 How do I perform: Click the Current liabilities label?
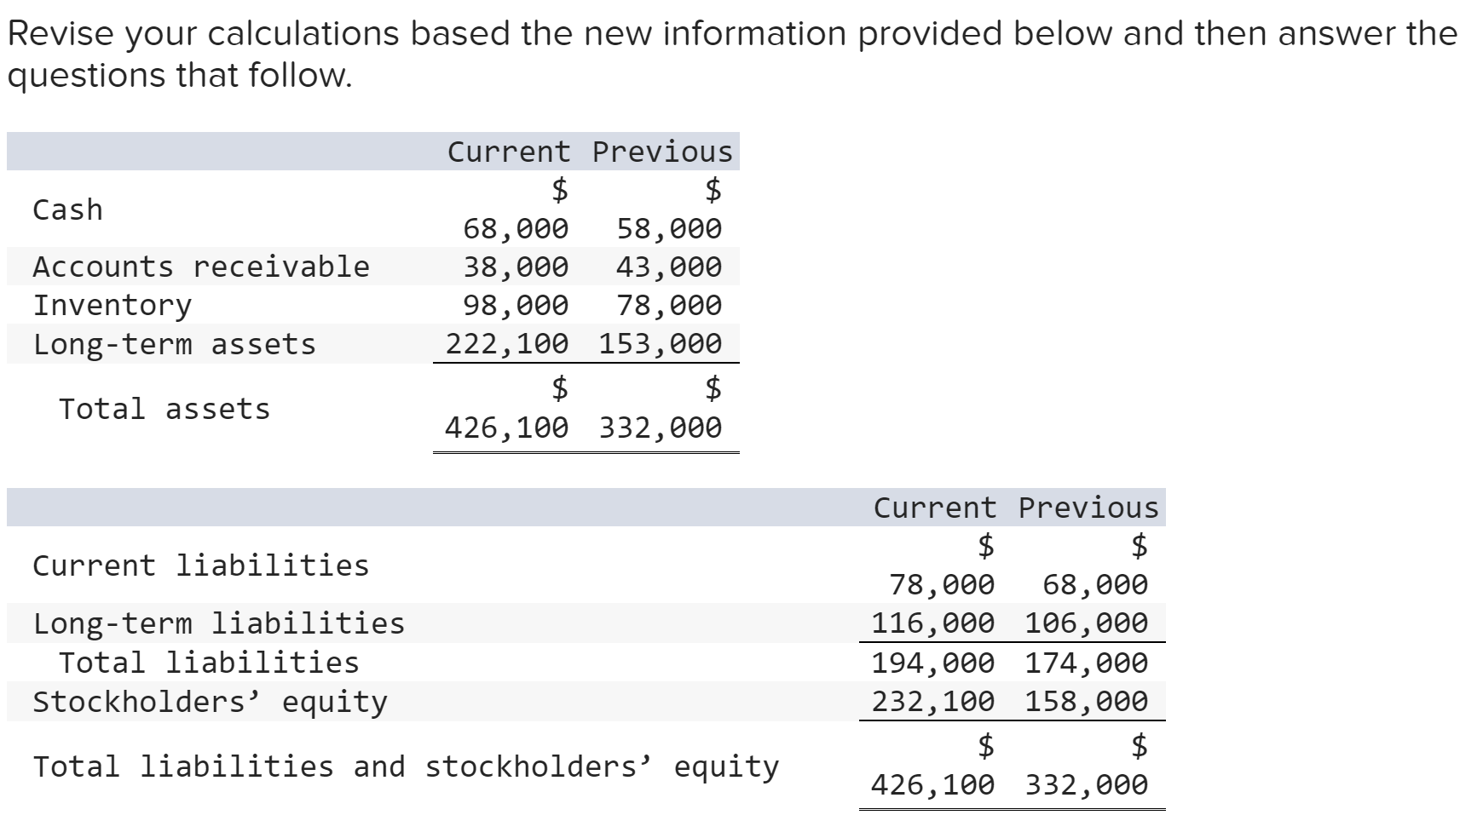click(x=200, y=565)
